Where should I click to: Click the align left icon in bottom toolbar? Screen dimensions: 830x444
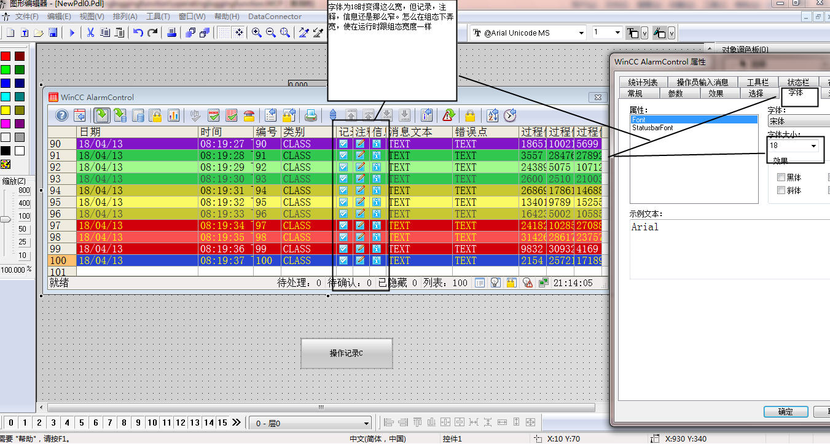(389, 423)
